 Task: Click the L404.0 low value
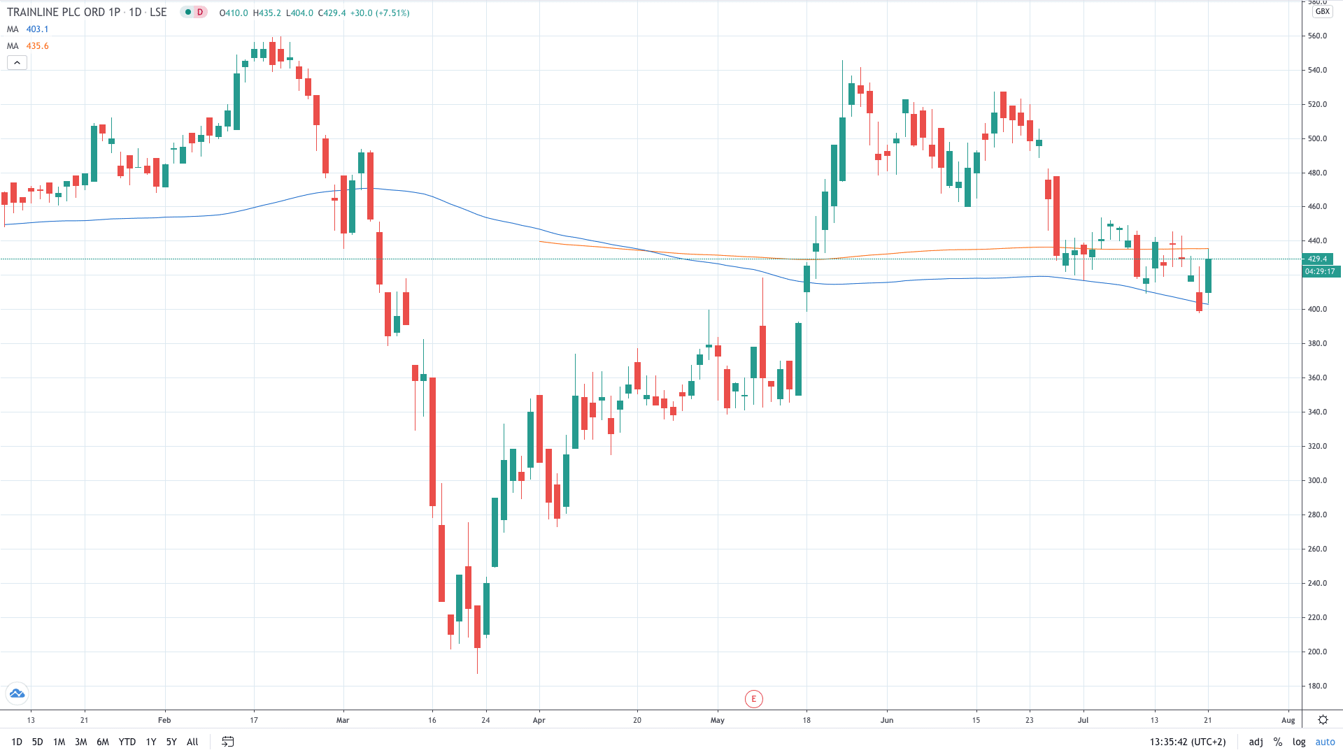tap(299, 13)
